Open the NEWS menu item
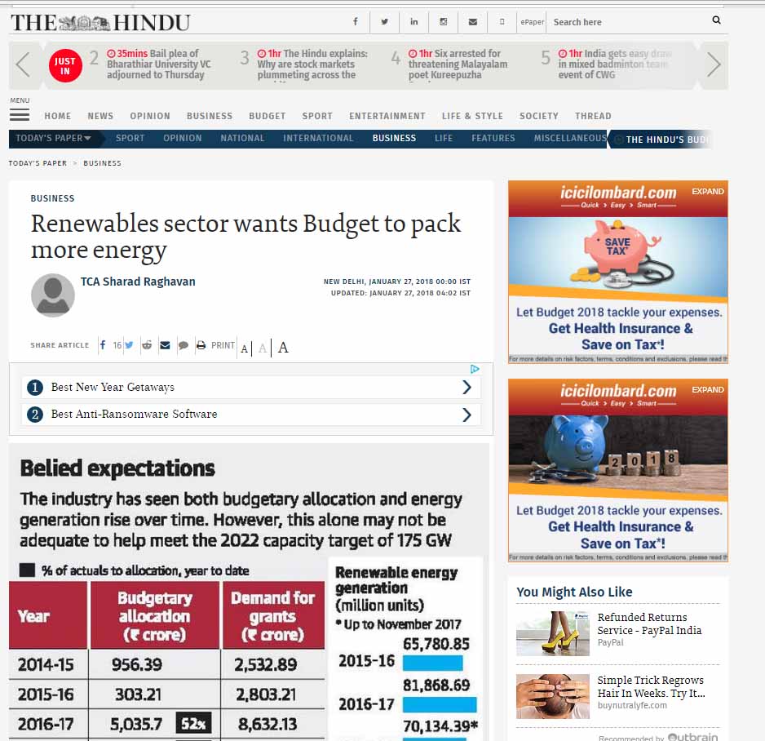The width and height of the screenshot is (765, 741). pyautogui.click(x=100, y=116)
